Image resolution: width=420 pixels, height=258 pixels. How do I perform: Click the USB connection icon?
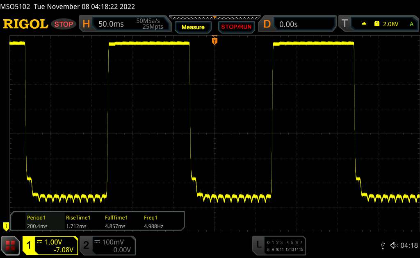coord(383,245)
